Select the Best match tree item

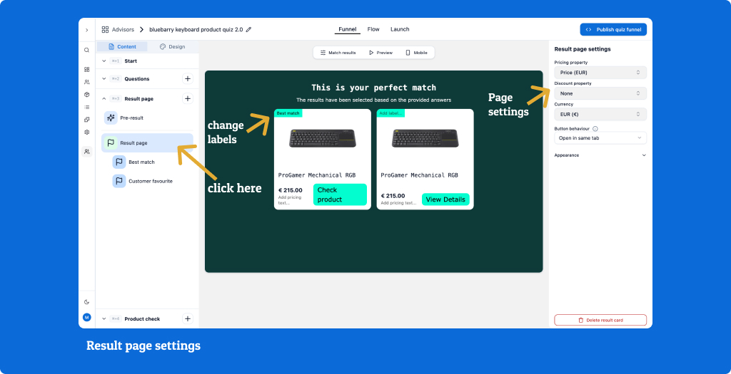141,162
